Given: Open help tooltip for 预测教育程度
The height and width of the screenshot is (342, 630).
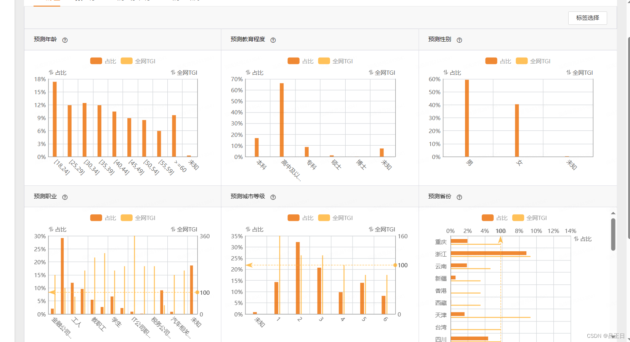Looking at the screenshot, I should coord(273,40).
